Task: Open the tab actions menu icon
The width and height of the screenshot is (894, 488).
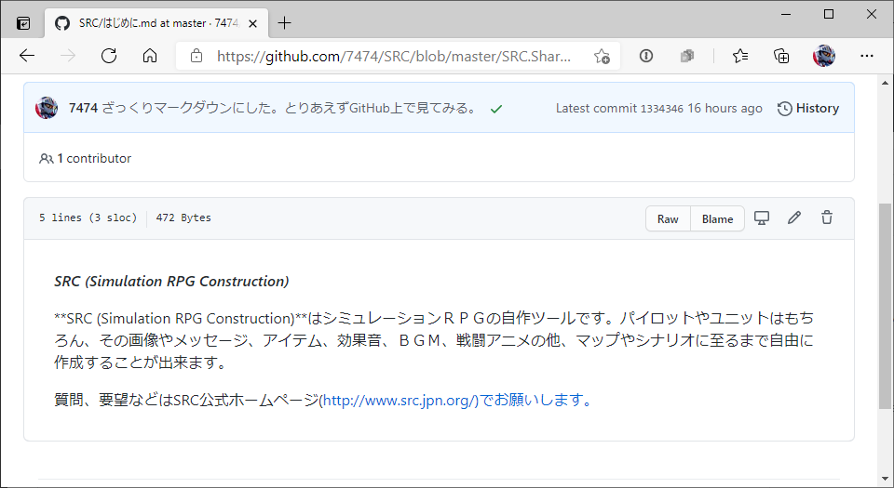Action: pos(22,23)
